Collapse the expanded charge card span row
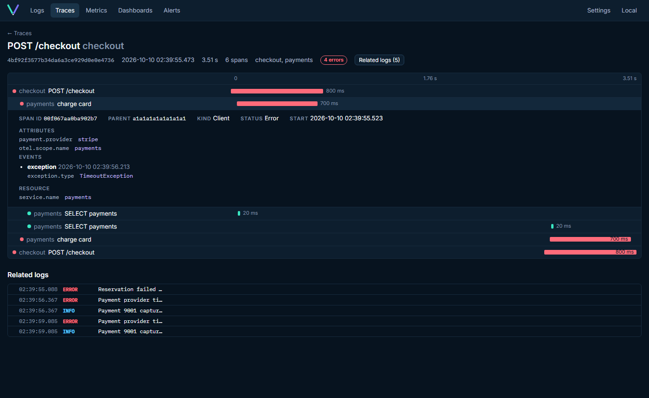The image size is (649, 398). coord(324,104)
